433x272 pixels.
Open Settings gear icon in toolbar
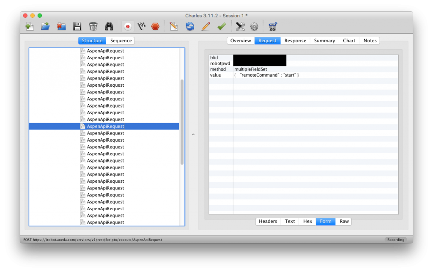point(254,27)
